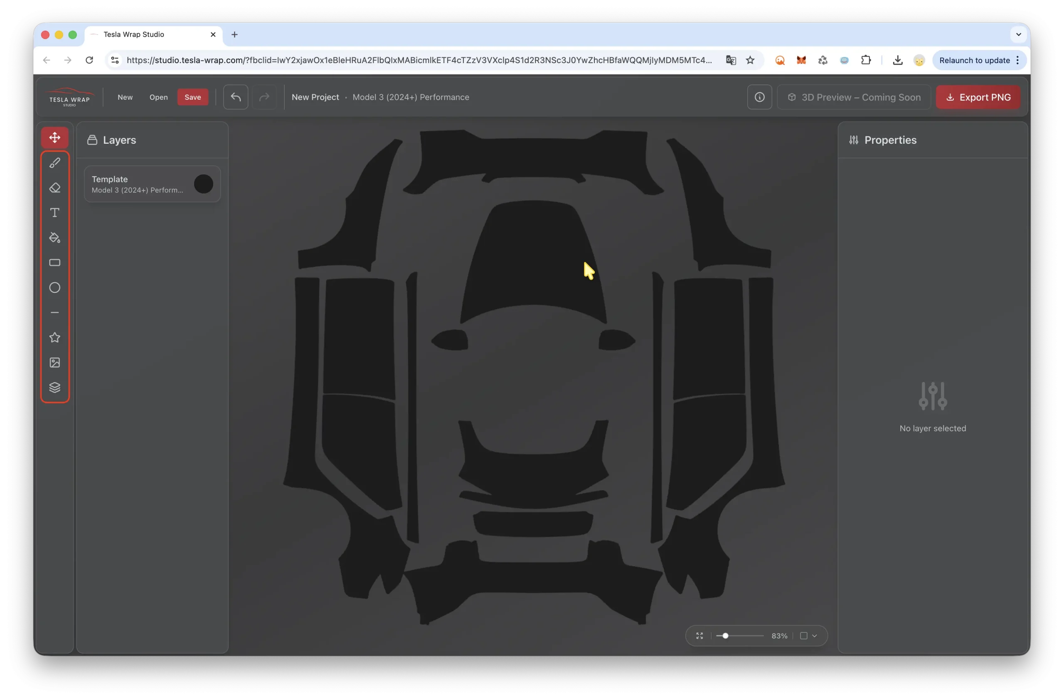Click the Export PNG button
Screen dimensions: 1064x700
(x=978, y=97)
